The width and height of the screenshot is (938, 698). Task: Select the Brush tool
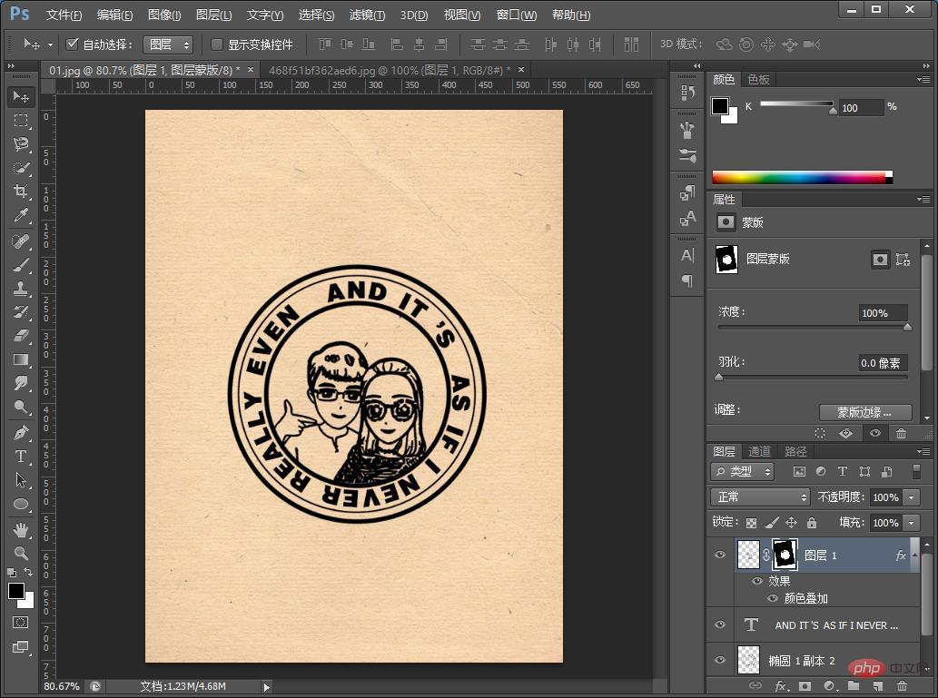tap(21, 265)
